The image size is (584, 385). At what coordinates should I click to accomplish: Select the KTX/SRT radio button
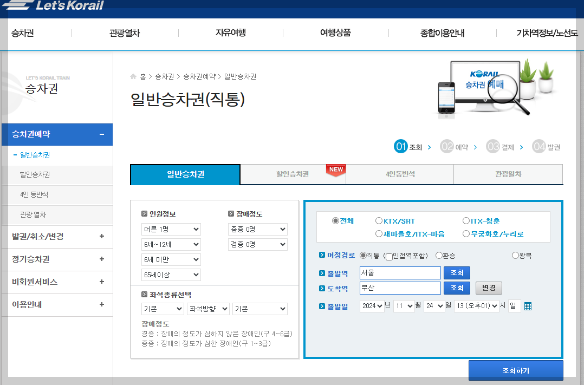[379, 221]
